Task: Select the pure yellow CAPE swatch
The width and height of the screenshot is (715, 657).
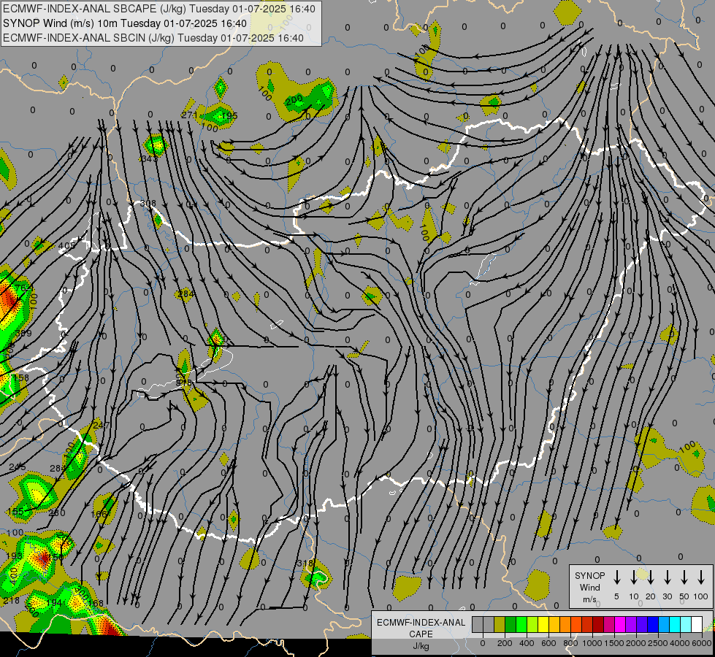Action: (x=543, y=624)
